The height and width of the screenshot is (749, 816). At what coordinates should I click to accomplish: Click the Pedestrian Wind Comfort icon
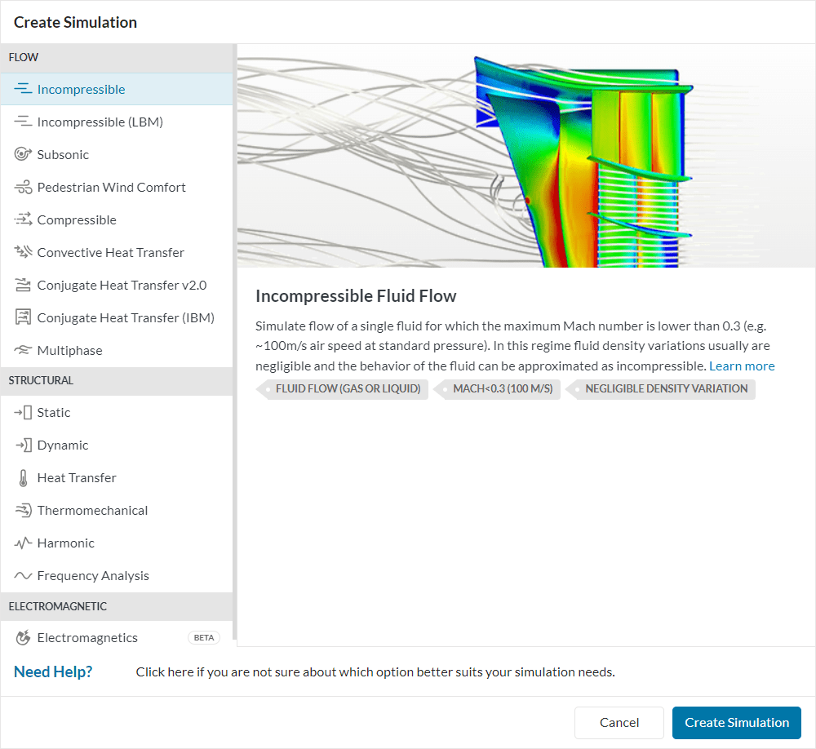click(x=23, y=188)
